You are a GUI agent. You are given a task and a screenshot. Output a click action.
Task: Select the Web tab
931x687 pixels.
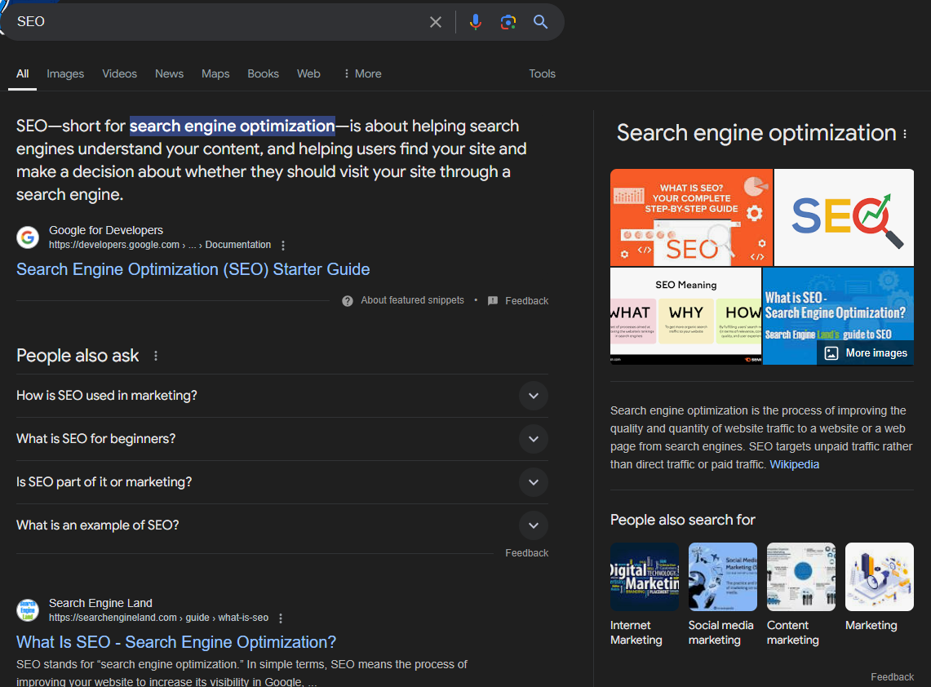pos(308,73)
